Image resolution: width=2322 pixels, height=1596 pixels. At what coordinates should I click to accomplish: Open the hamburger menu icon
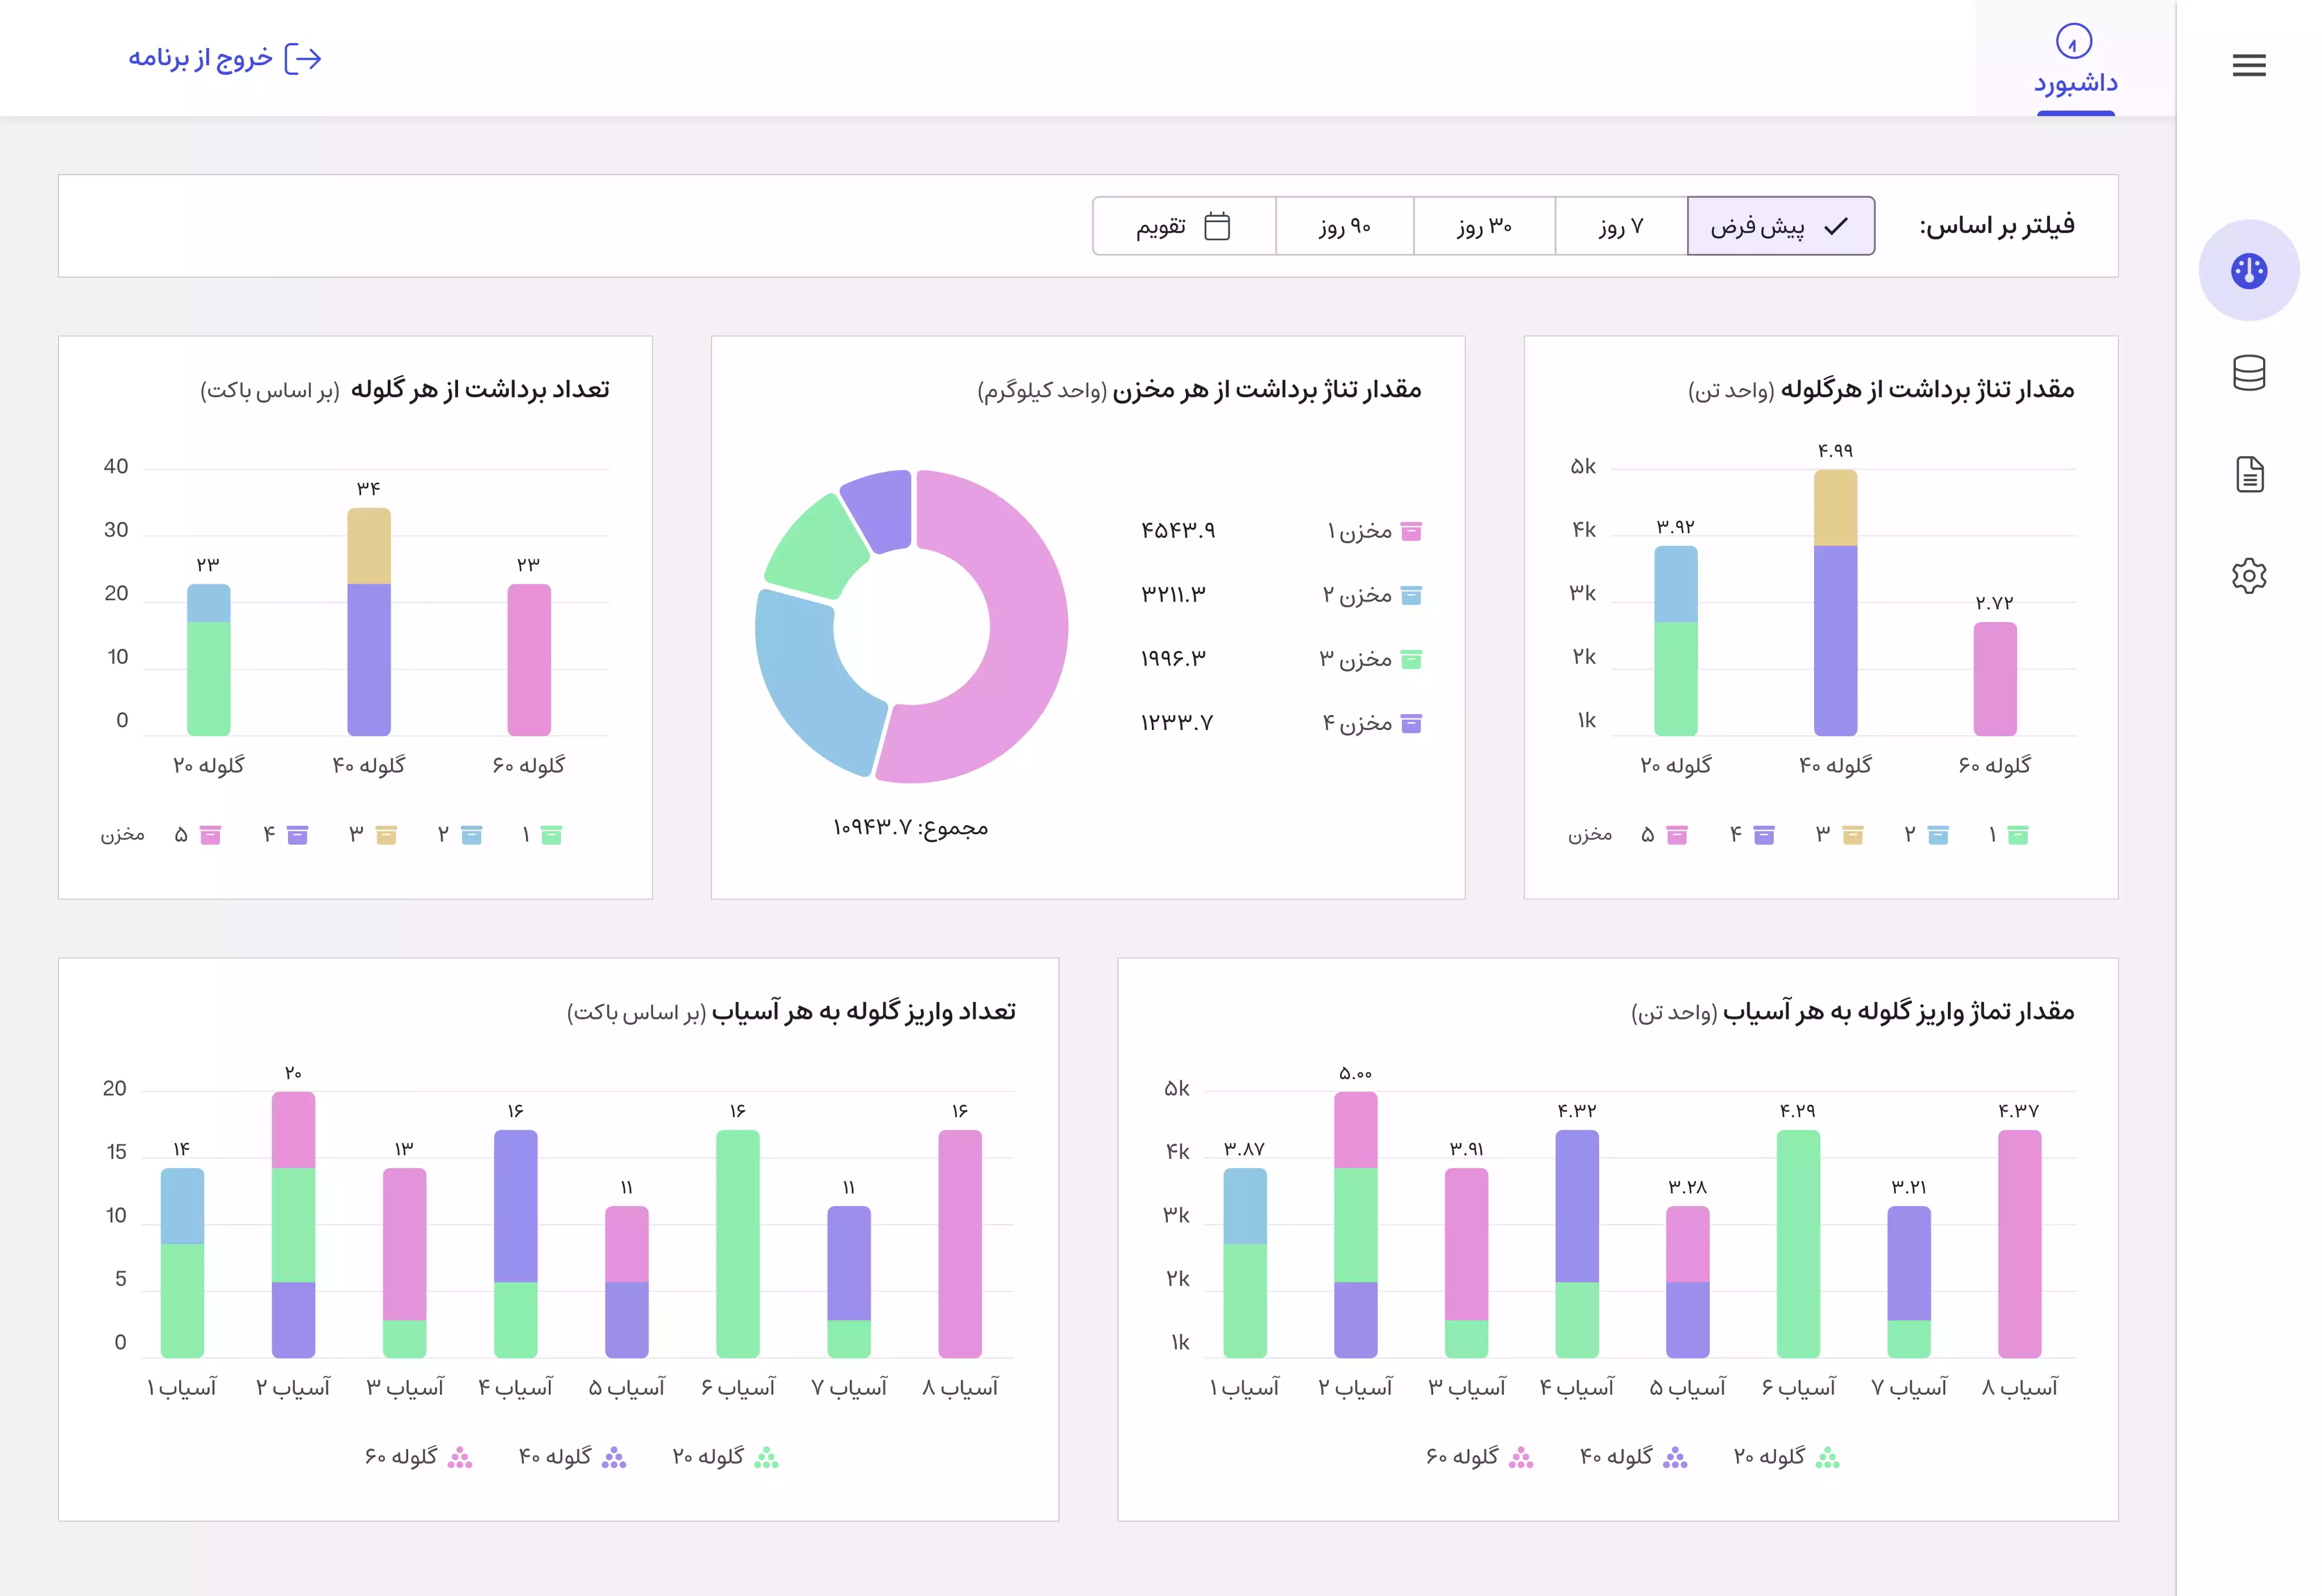point(2248,66)
